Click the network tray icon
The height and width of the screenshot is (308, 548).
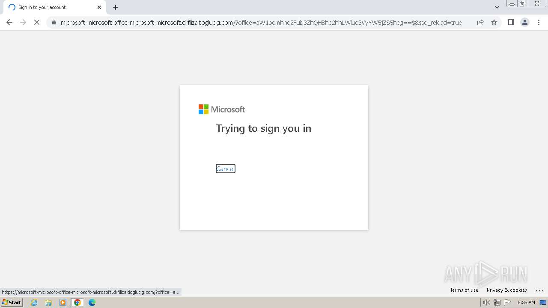coord(497,302)
